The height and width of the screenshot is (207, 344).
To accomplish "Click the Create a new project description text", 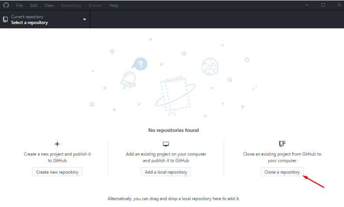I will (x=57, y=157).
